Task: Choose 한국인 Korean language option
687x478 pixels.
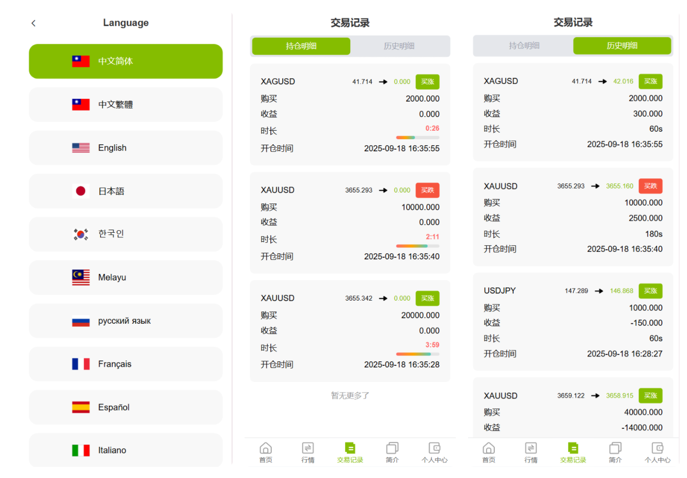Action: tap(125, 234)
